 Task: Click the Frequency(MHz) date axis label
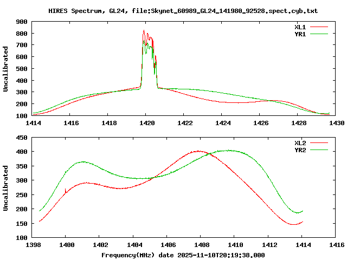(183, 255)
